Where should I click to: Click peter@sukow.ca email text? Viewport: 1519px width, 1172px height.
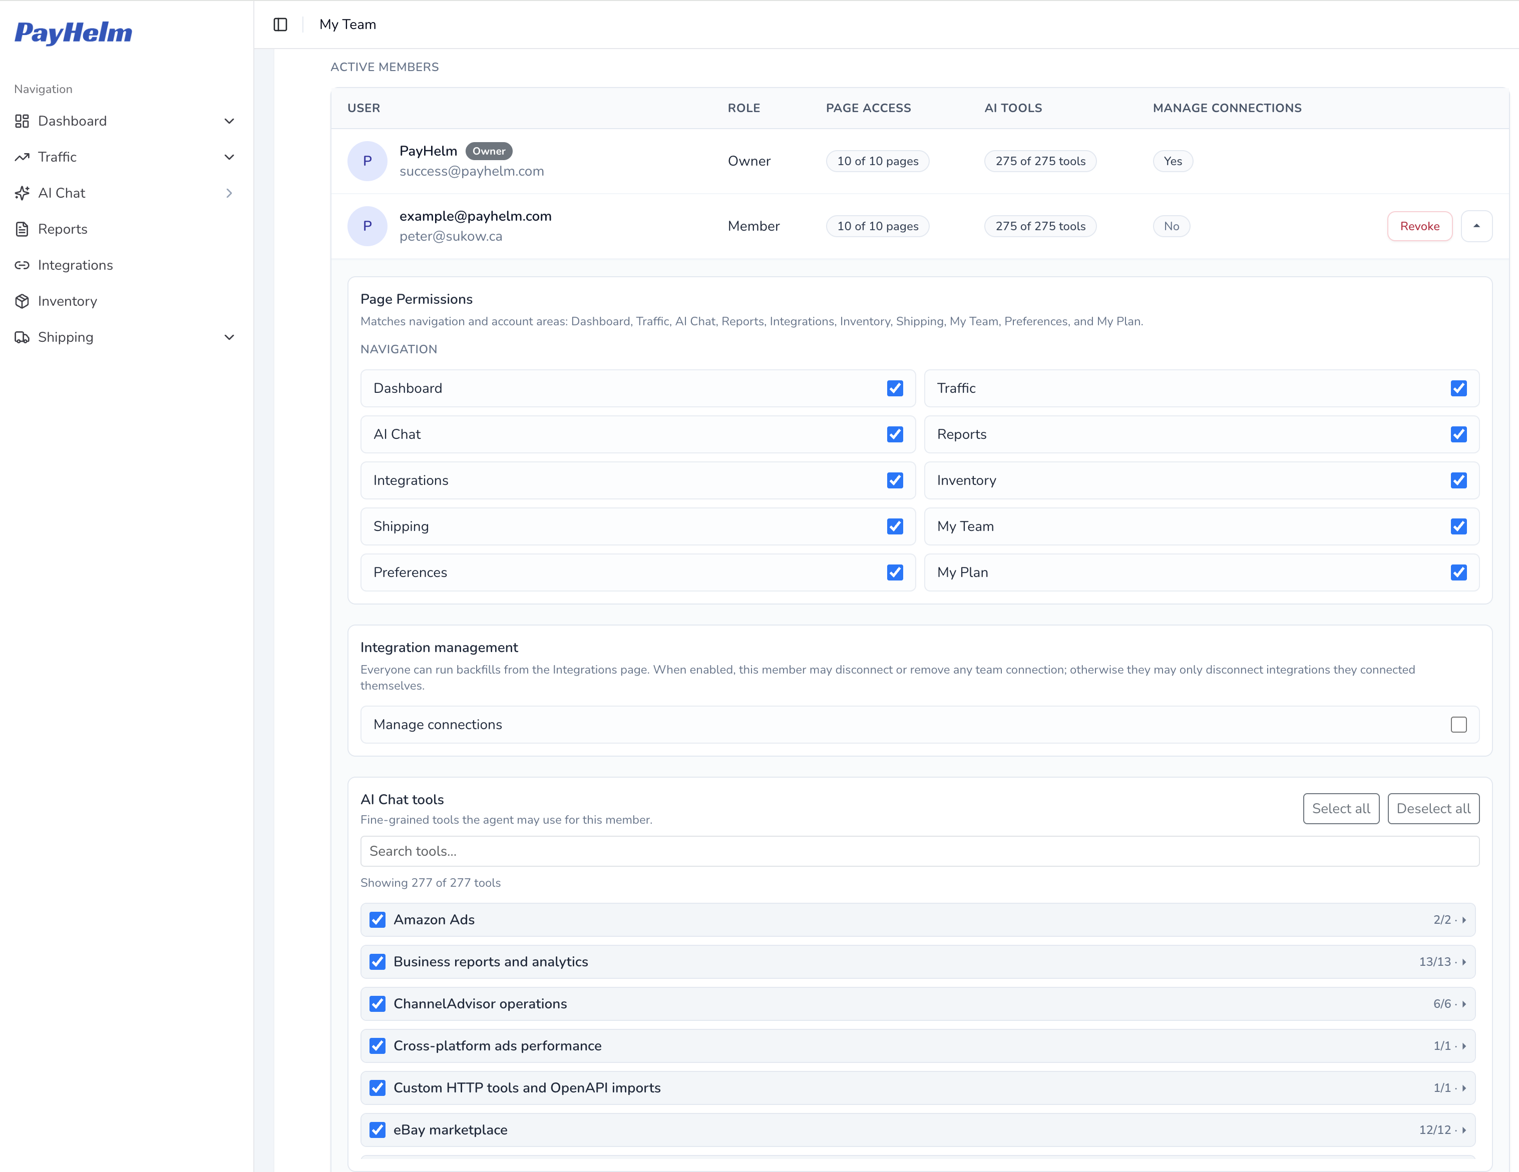(451, 236)
